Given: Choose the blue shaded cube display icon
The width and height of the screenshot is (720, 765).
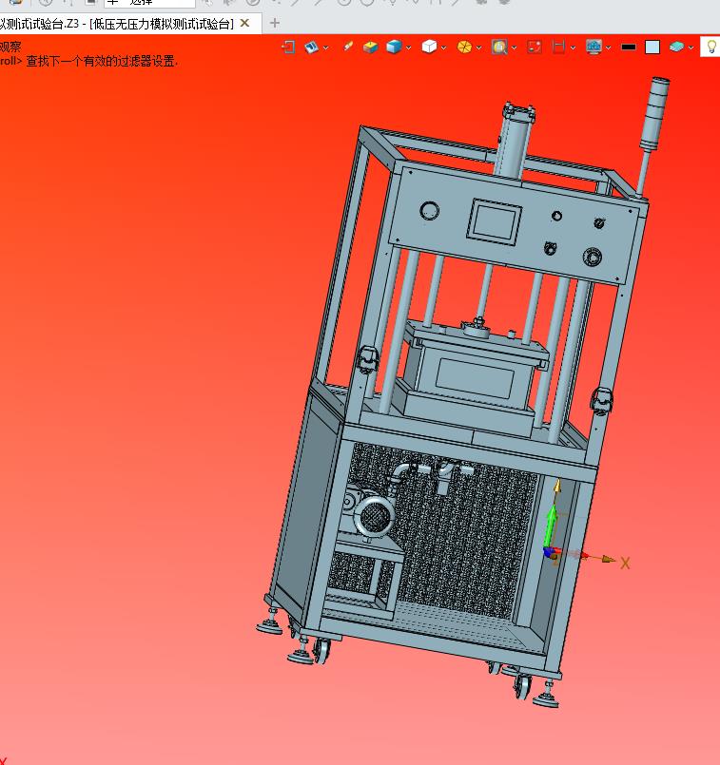Looking at the screenshot, I should [394, 47].
